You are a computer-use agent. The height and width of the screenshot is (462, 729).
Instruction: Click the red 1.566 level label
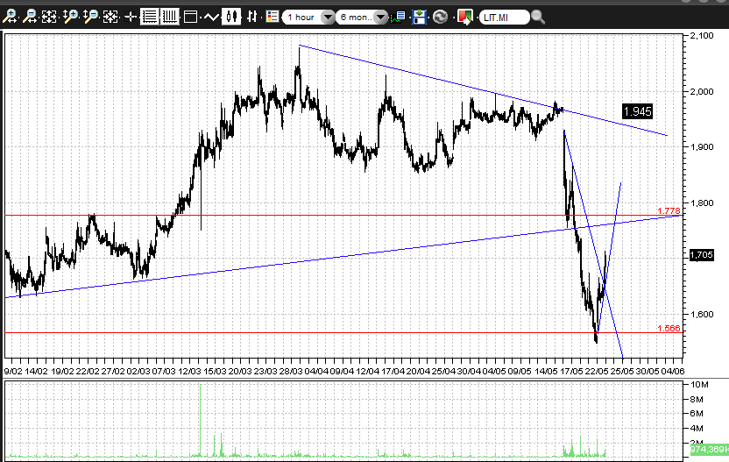669,328
